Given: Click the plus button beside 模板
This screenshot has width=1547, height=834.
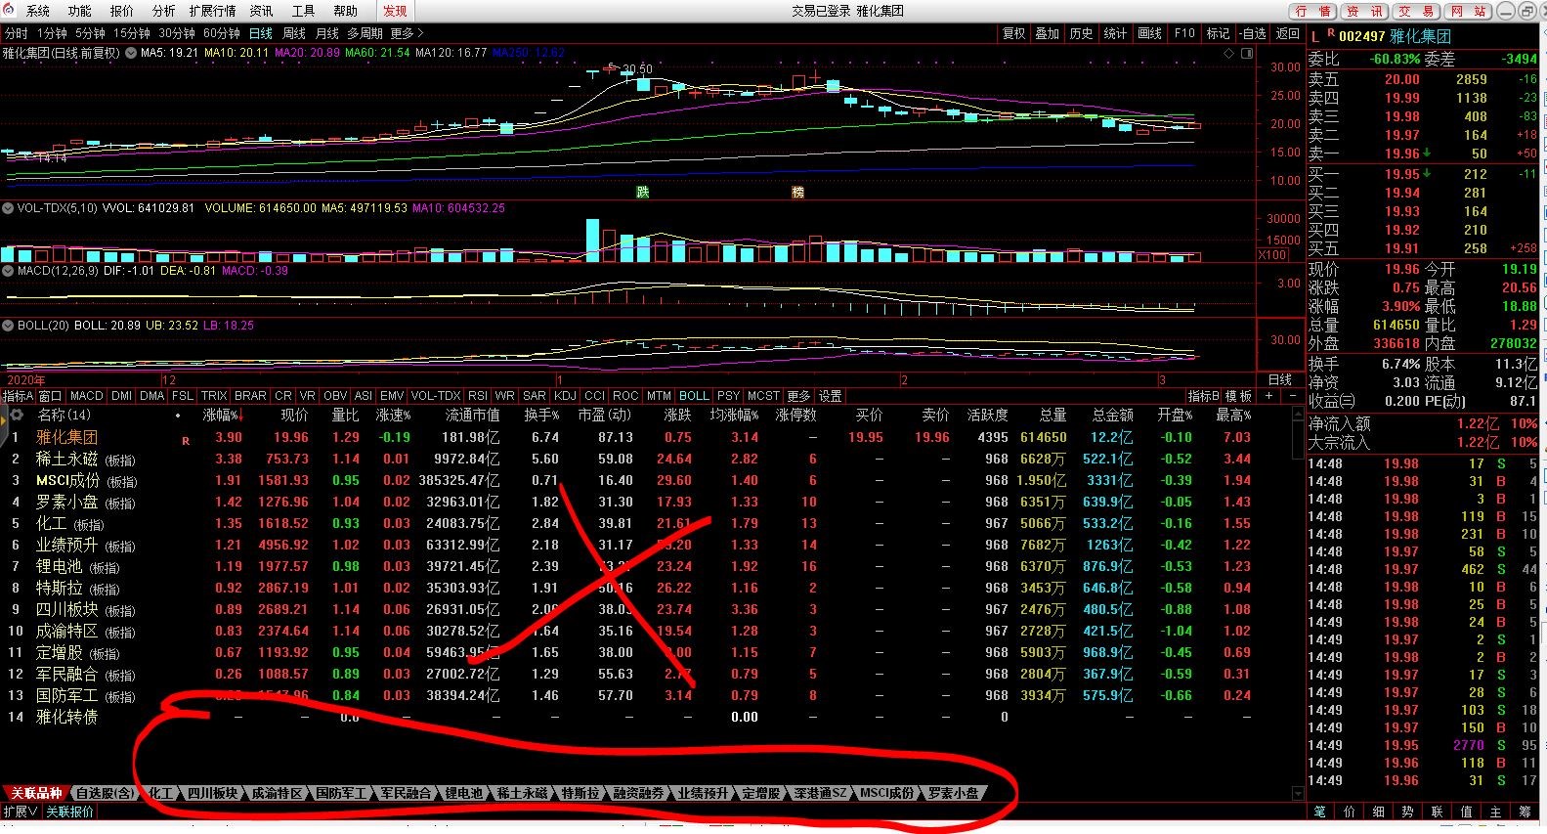Looking at the screenshot, I should point(1269,396).
